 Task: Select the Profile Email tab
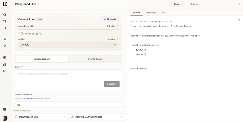click(x=95, y=59)
